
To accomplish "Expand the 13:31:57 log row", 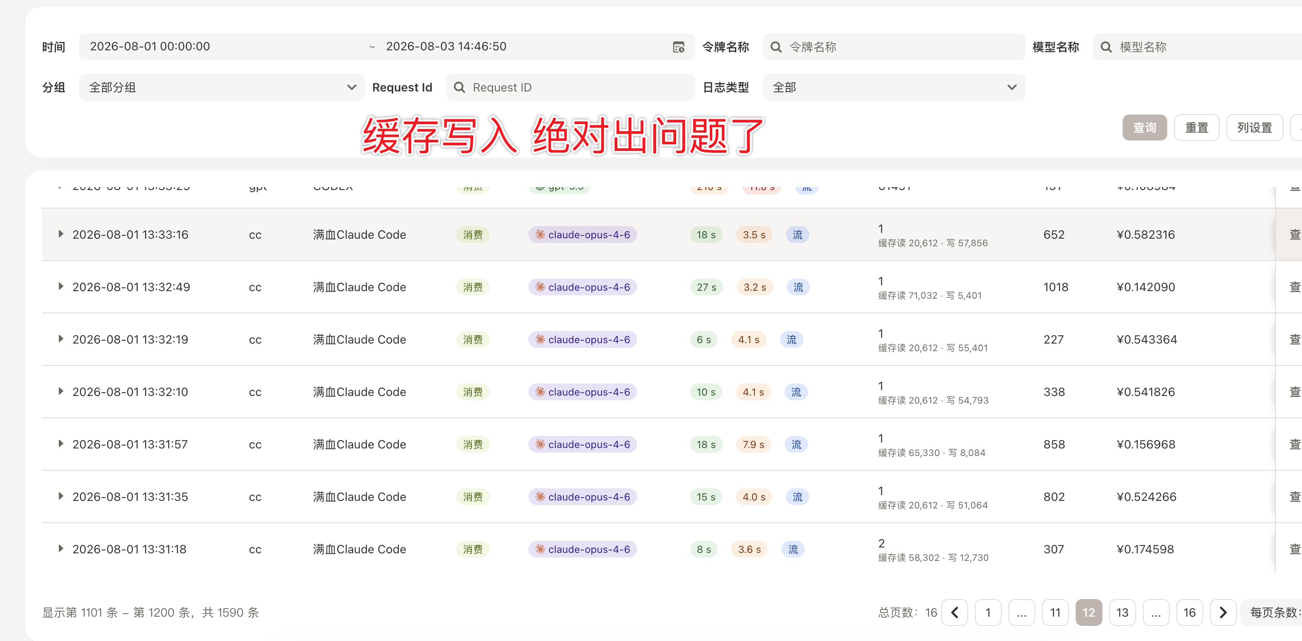I will click(x=60, y=444).
